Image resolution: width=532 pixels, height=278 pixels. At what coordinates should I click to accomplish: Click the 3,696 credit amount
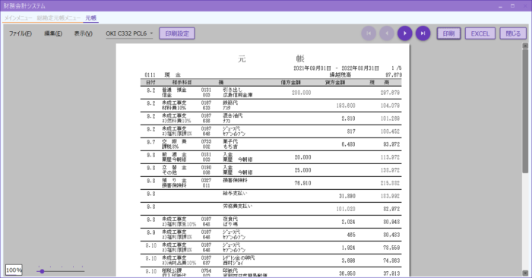(348, 261)
